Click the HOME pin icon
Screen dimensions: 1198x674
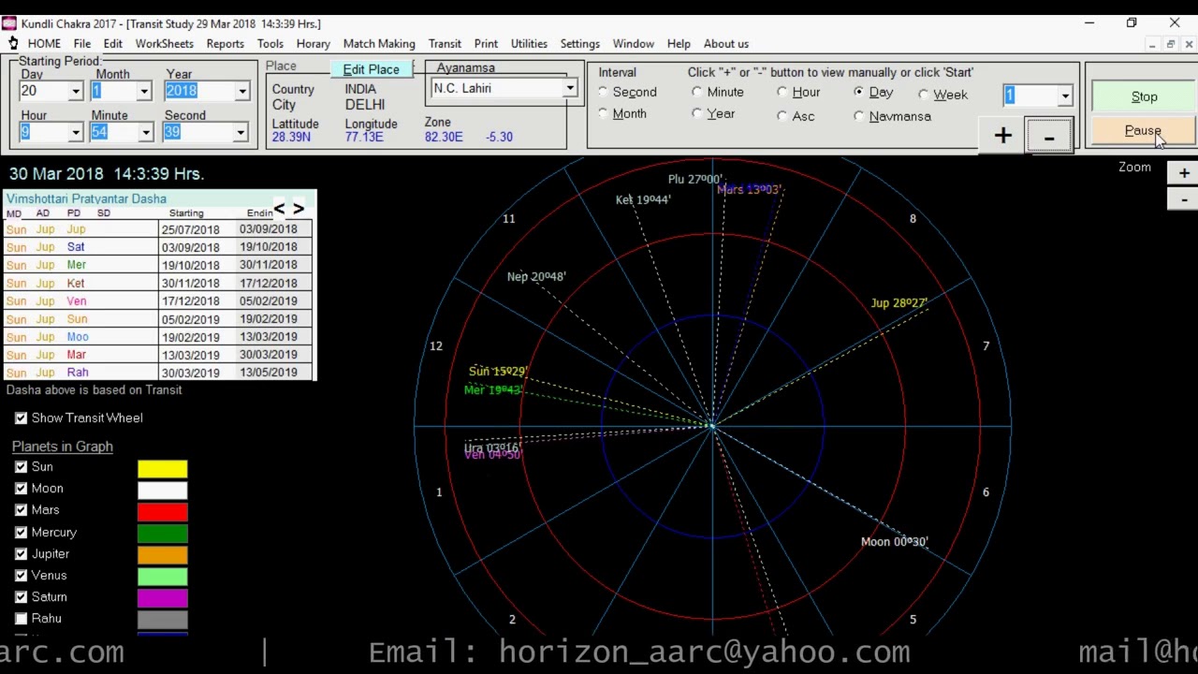coord(13,44)
